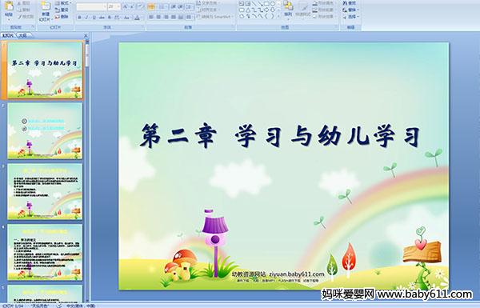This screenshot has width=480, height=308.
Task: Toggle underline formatting in the font group
Action: pyautogui.click(x=94, y=18)
